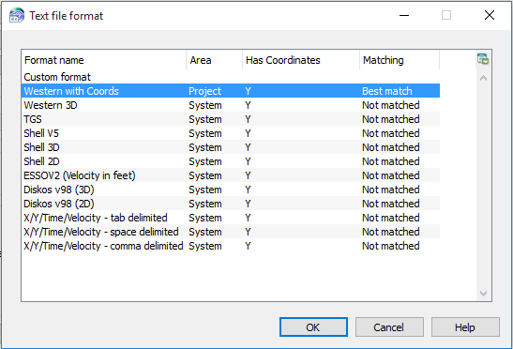Select the Shell V5 format
Viewport: 513px width, 349px height.
(231, 133)
